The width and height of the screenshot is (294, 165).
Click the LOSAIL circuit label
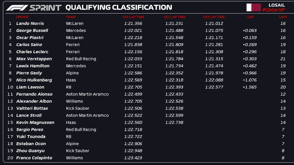click(277, 5)
